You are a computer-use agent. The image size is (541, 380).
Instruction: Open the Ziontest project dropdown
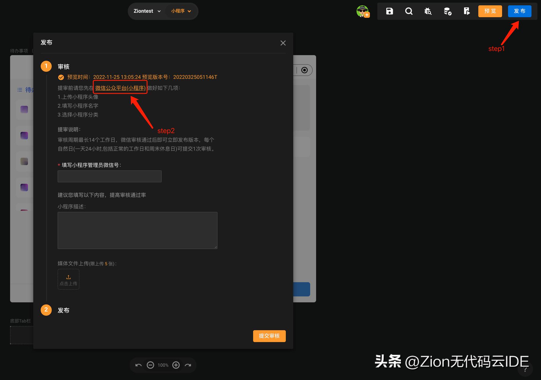tap(146, 11)
